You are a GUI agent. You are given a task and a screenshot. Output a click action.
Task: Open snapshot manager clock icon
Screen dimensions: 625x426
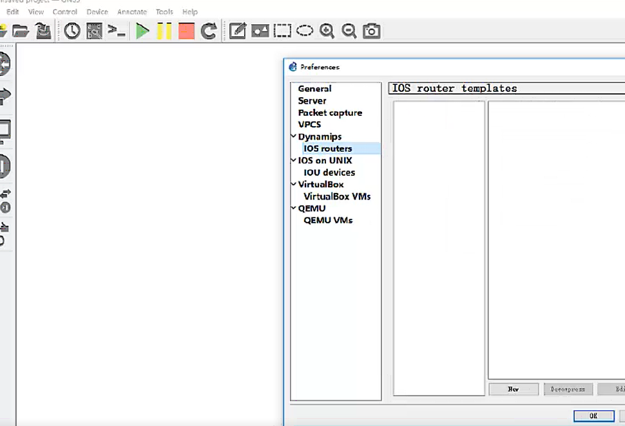[x=72, y=31]
